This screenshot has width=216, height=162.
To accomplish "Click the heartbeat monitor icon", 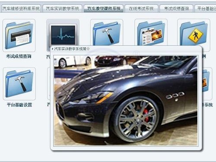I will (x=63, y=35).
